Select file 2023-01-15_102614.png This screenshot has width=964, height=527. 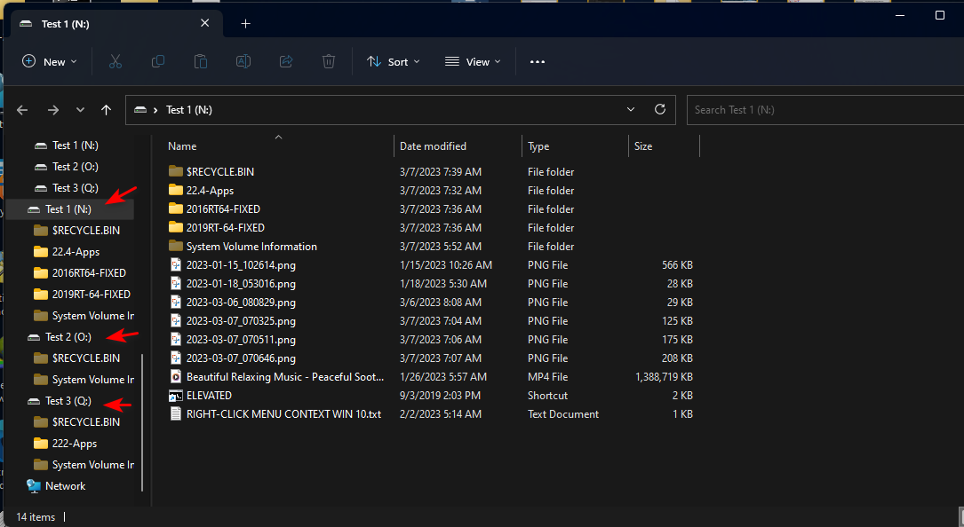[x=241, y=265]
